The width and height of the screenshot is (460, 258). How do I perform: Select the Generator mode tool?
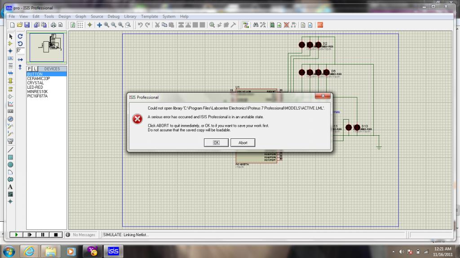point(11,119)
